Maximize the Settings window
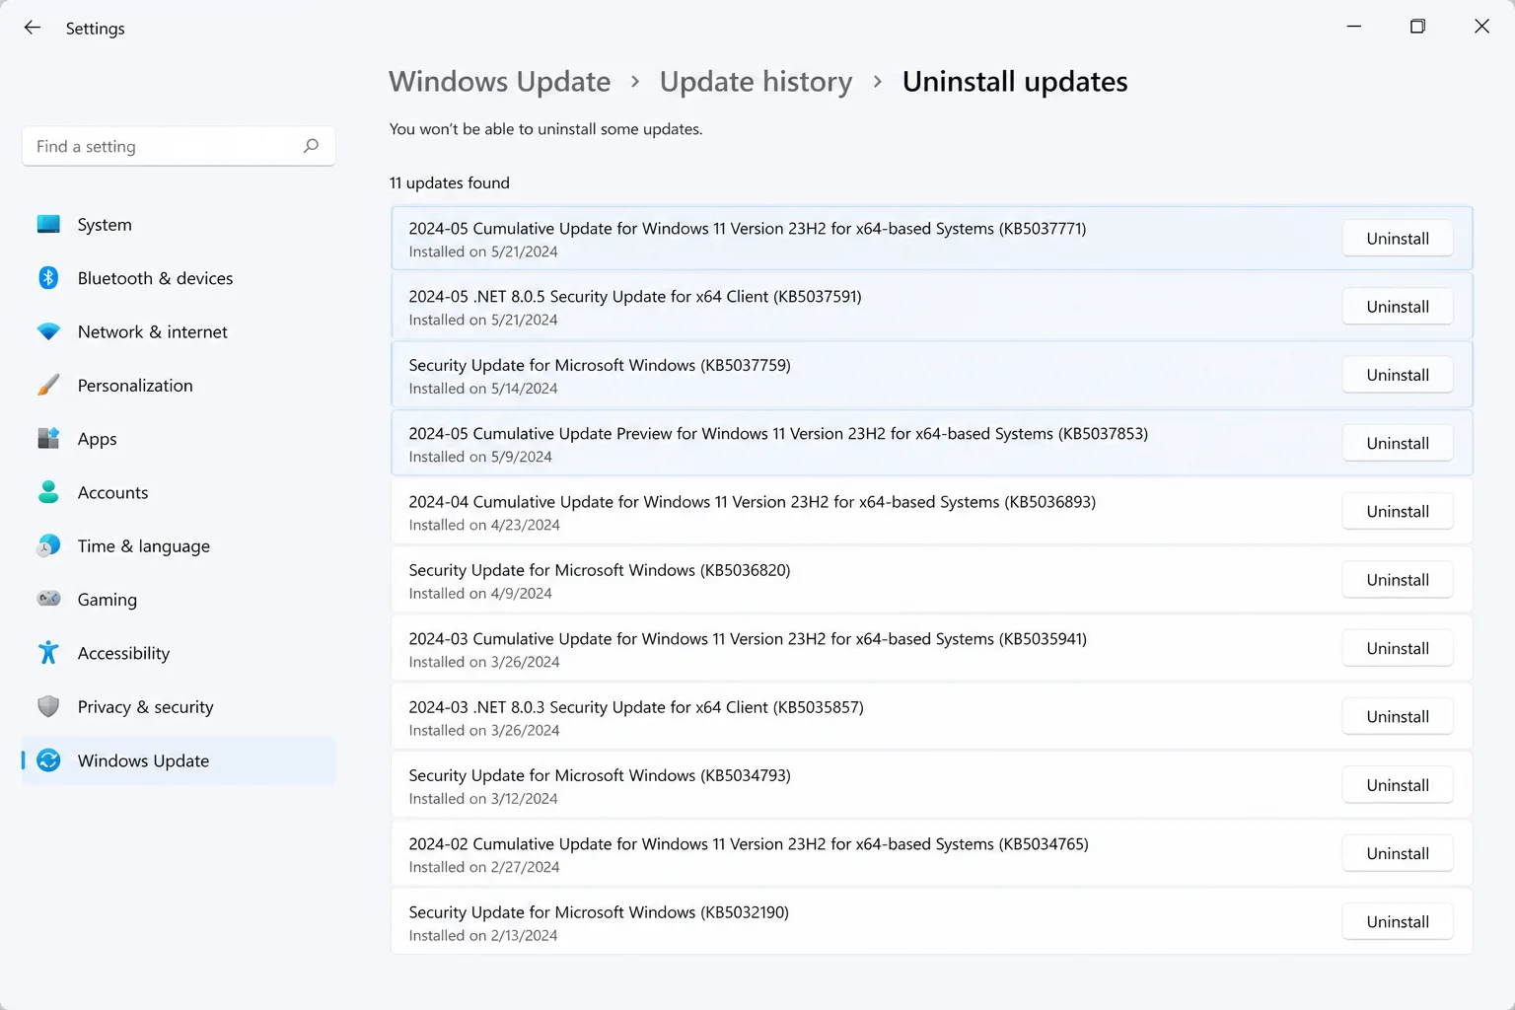The image size is (1515, 1010). coord(1417,27)
